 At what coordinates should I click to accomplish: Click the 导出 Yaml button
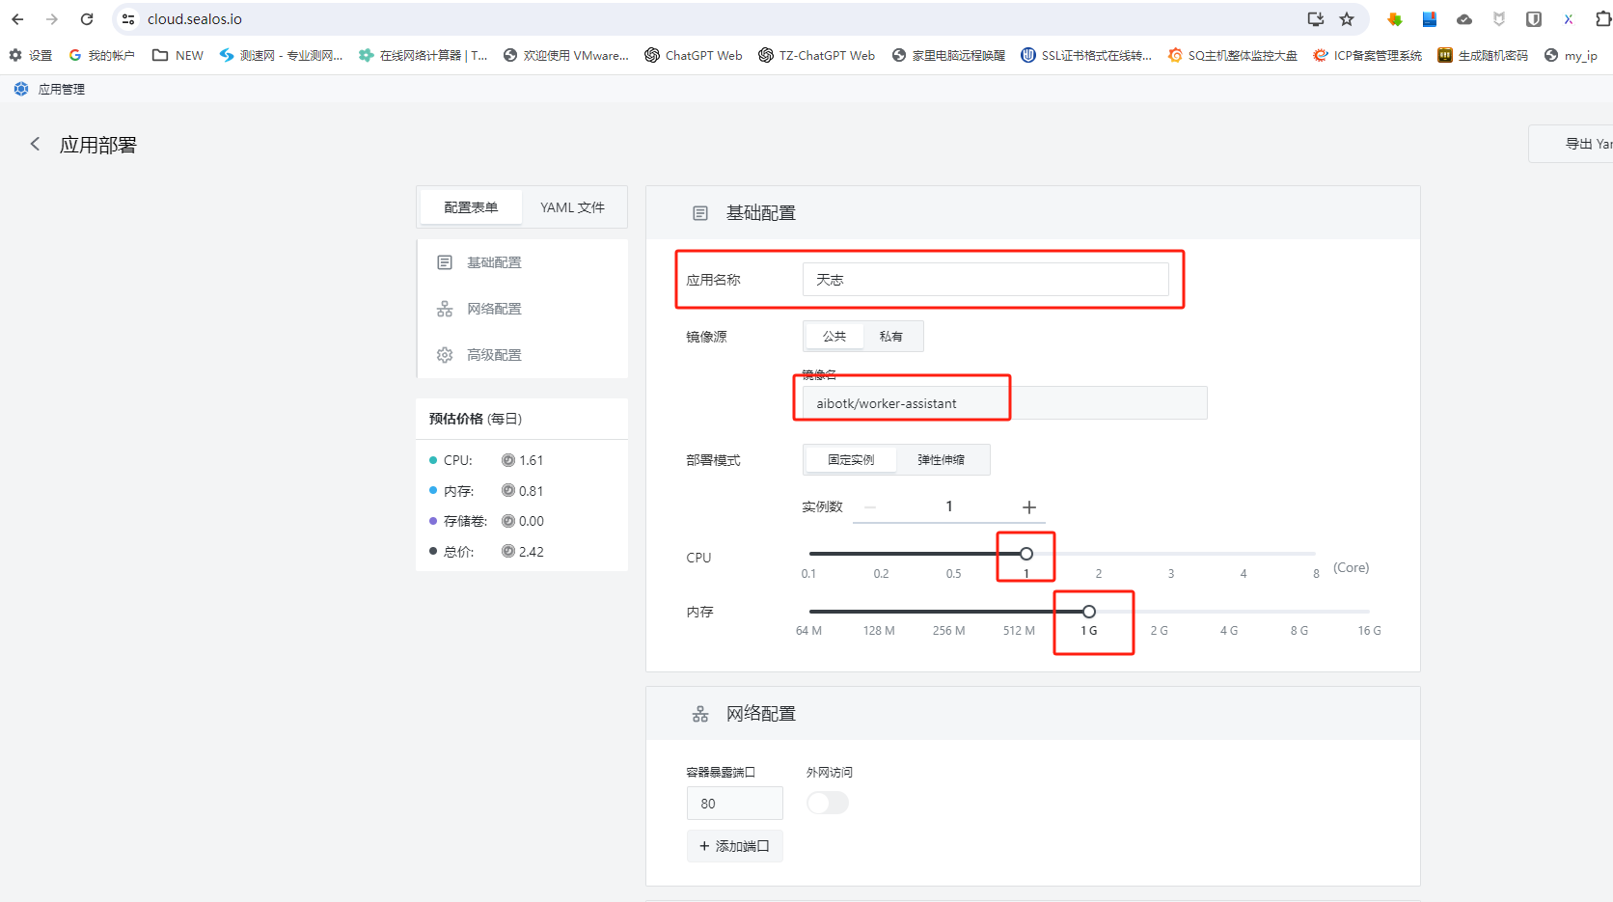click(1572, 144)
